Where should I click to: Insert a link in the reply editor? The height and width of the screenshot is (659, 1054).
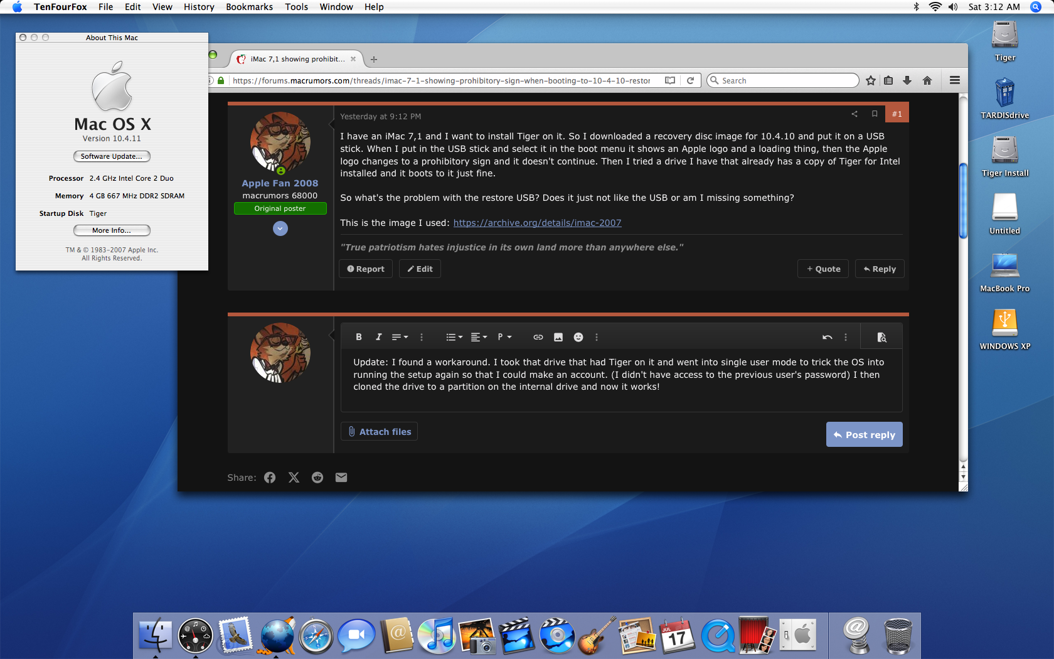tap(538, 337)
